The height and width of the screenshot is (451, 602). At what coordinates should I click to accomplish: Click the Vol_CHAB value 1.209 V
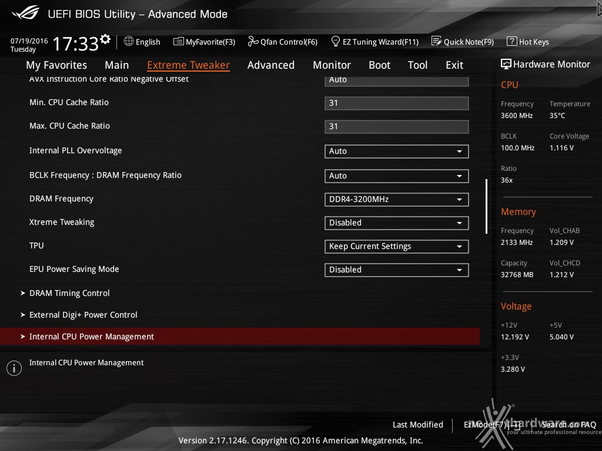coord(561,243)
